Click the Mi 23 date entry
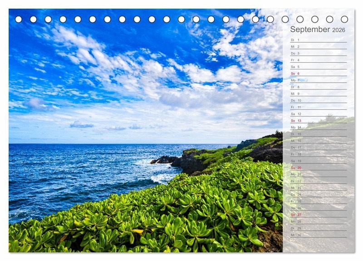363x261 pixels. pyautogui.click(x=318, y=188)
